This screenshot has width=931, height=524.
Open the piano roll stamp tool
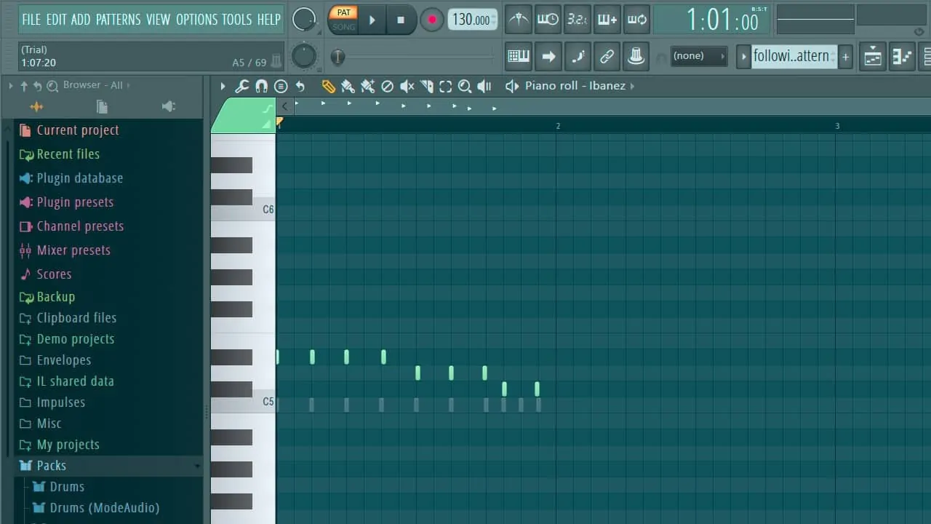[281, 87]
